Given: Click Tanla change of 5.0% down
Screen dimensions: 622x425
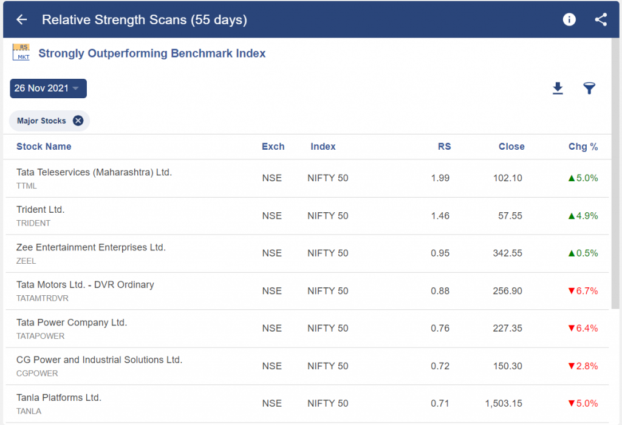Looking at the screenshot, I should tap(583, 403).
